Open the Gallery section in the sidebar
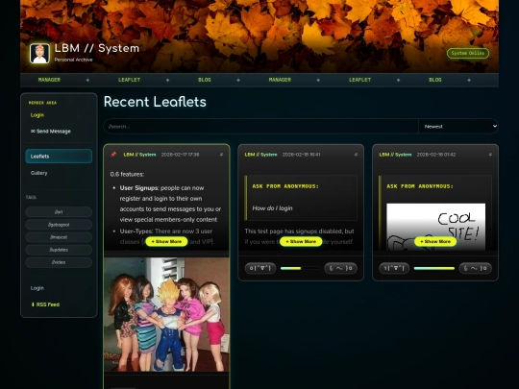The image size is (519, 389). coord(59,173)
